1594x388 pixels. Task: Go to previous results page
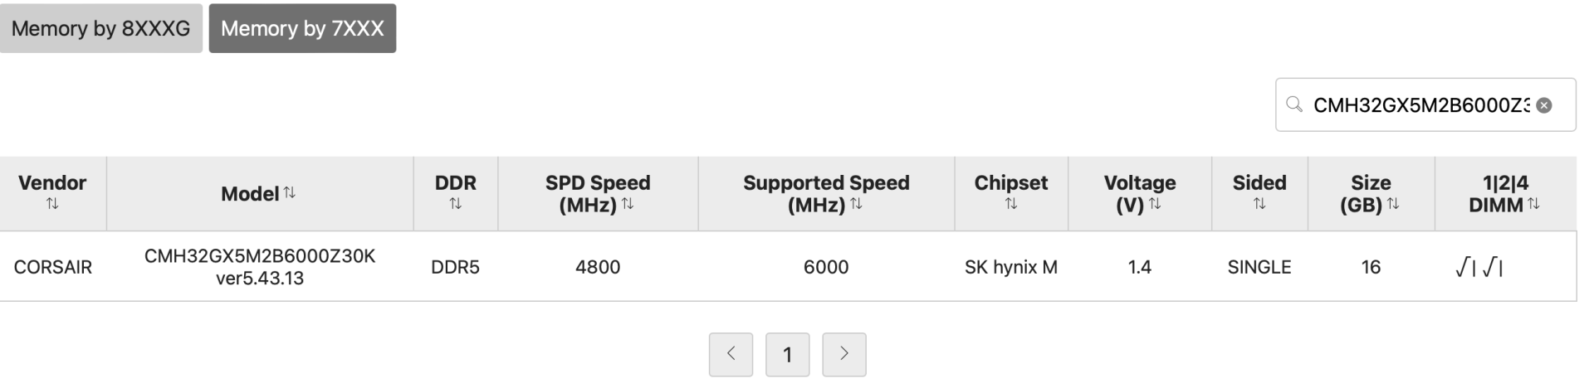tap(731, 354)
